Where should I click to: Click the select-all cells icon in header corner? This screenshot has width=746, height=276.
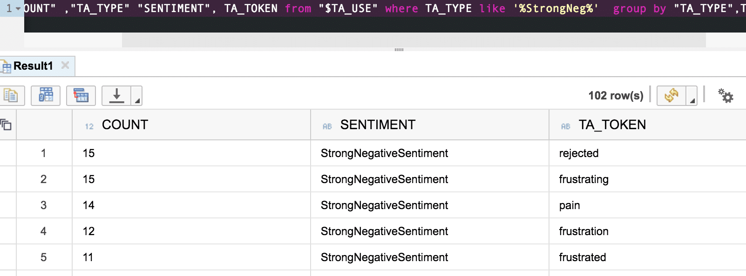(x=6, y=125)
